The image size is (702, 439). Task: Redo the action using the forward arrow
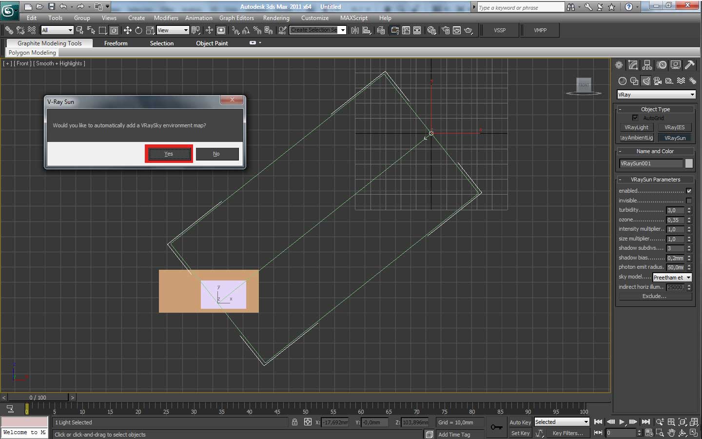point(80,7)
